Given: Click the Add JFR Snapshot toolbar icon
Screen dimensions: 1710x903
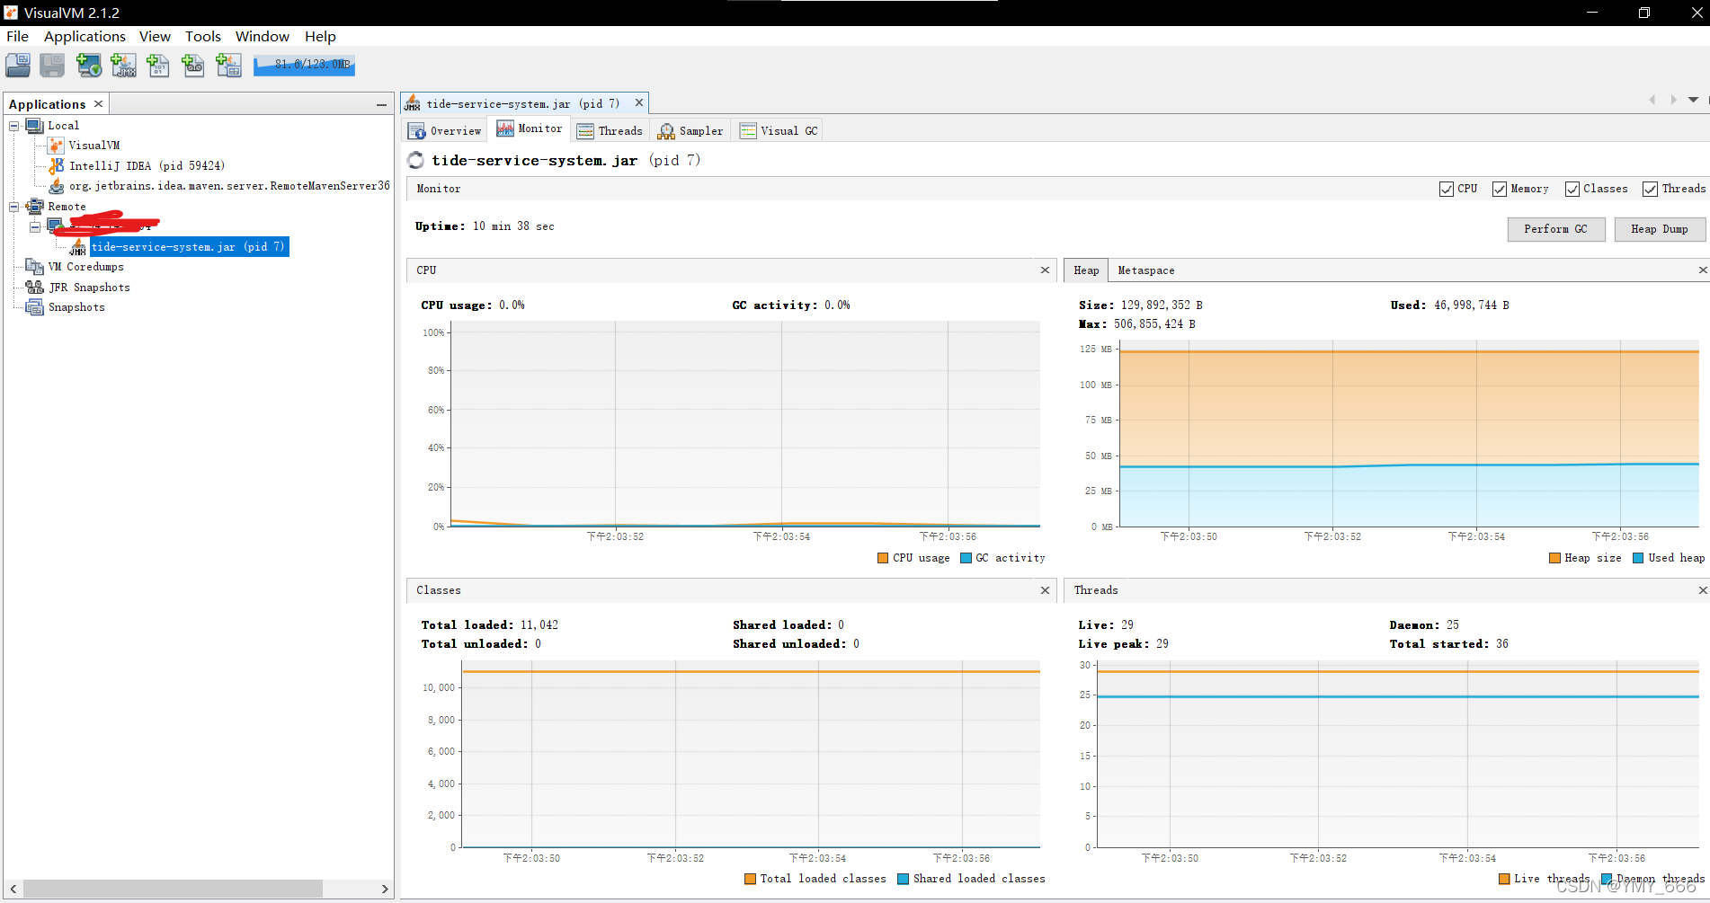Looking at the screenshot, I should (x=193, y=65).
